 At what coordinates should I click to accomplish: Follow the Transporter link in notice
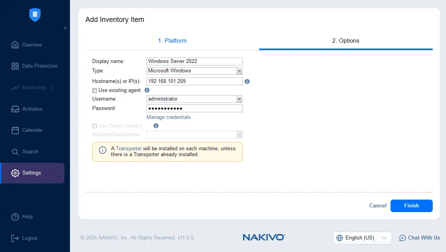point(129,148)
